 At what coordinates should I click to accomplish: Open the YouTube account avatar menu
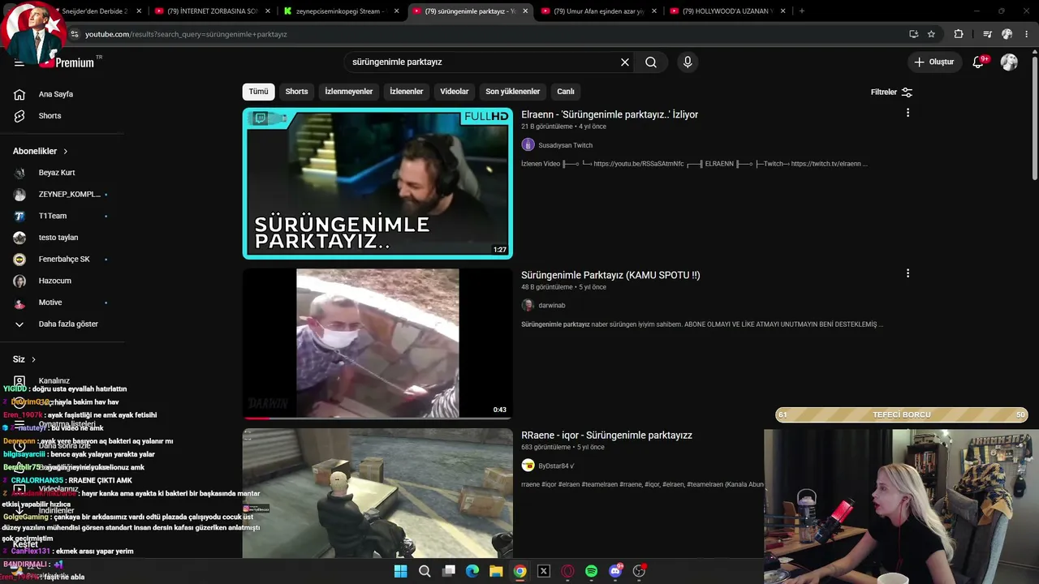tap(1009, 62)
